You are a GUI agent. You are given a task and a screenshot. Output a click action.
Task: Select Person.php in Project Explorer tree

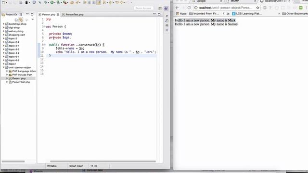point(19,78)
